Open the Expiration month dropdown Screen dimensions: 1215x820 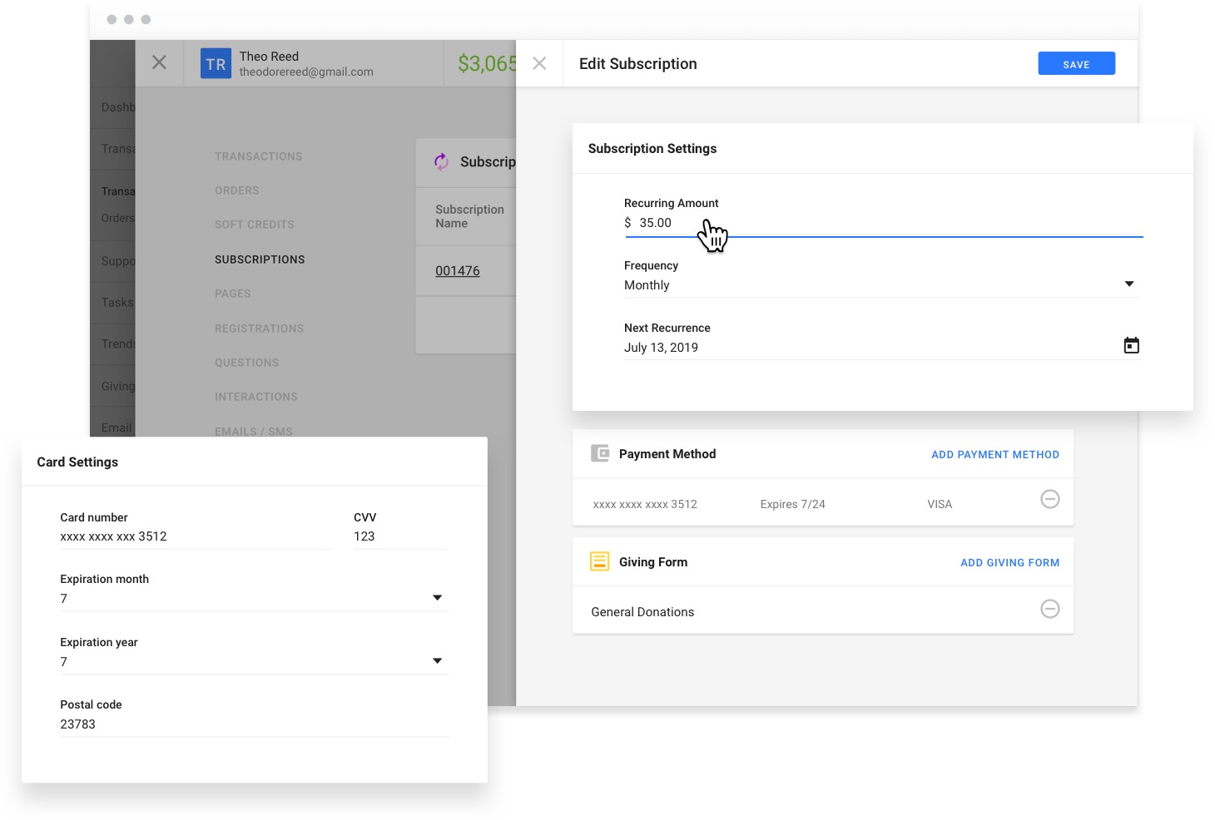click(x=437, y=597)
